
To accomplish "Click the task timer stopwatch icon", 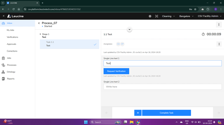I will click(x=203, y=34).
